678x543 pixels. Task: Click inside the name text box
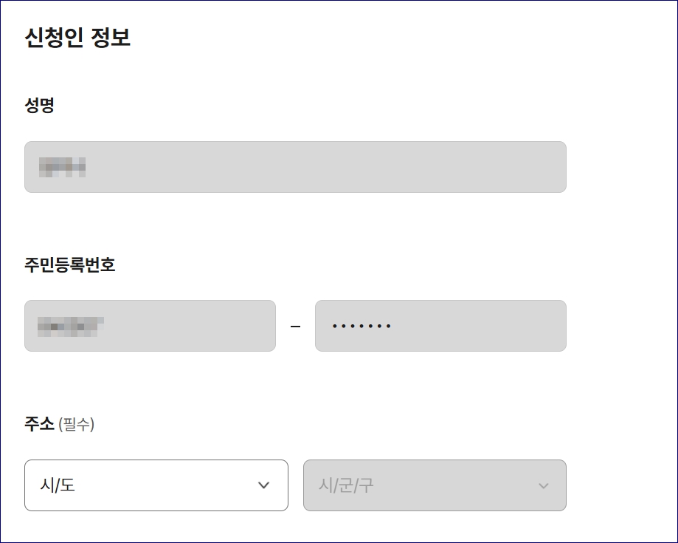coord(295,167)
